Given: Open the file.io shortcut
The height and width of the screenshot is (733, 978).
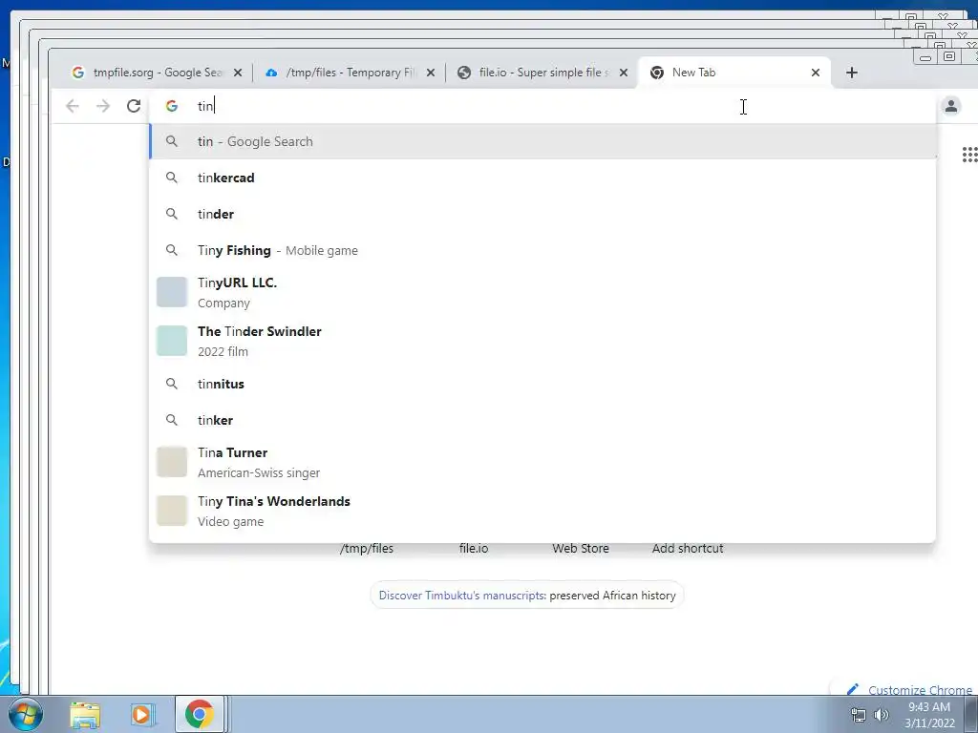Looking at the screenshot, I should pyautogui.click(x=474, y=549).
